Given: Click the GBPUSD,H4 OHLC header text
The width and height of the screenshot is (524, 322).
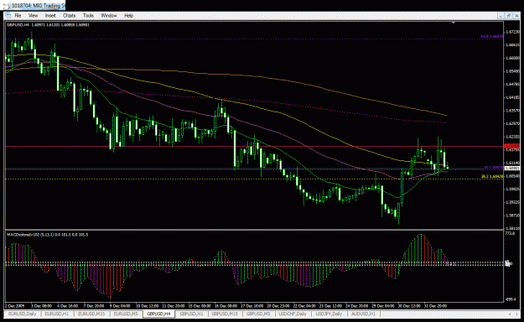Looking at the screenshot, I should [x=48, y=25].
